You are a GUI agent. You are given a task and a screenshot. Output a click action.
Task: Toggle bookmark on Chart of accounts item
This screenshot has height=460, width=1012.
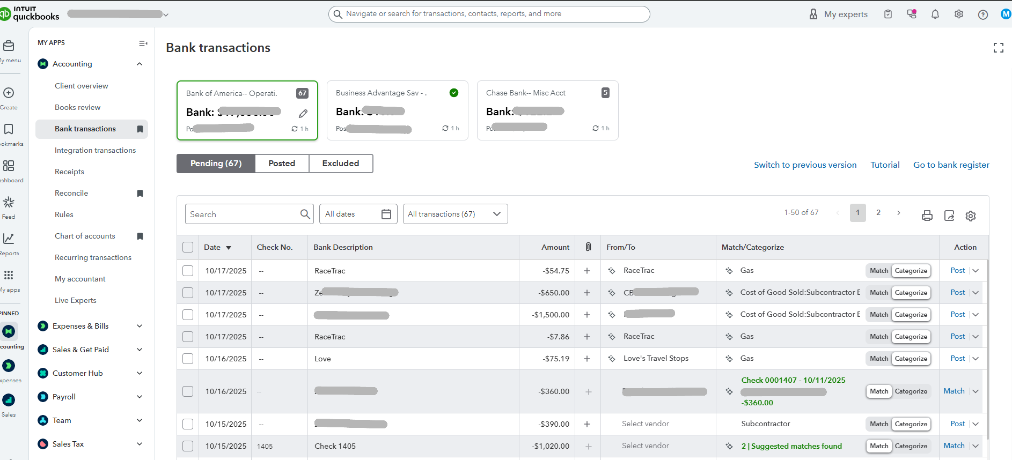[x=140, y=236]
